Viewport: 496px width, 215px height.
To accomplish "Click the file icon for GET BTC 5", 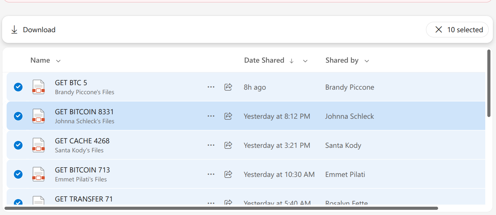I will (38, 87).
